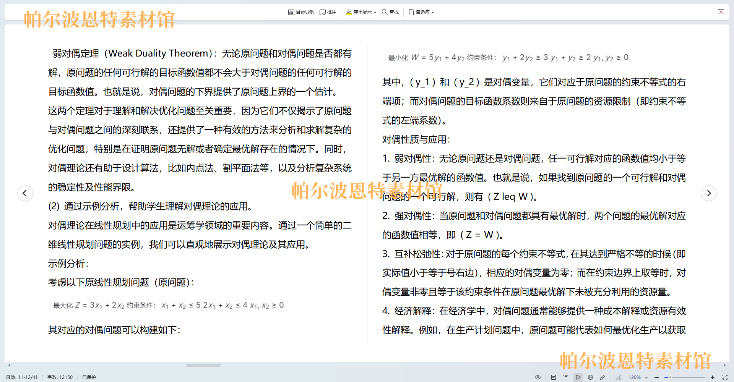The width and height of the screenshot is (734, 382).
Task: Select the reading mode play icon
Action: point(578,377)
